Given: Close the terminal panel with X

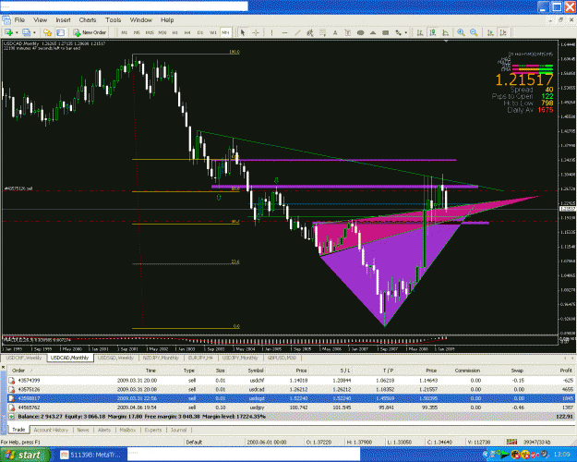Looking at the screenshot, I should pos(3,368).
